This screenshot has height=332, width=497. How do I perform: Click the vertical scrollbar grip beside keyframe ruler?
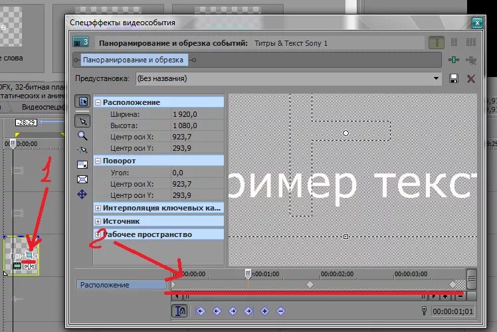coord(472,279)
